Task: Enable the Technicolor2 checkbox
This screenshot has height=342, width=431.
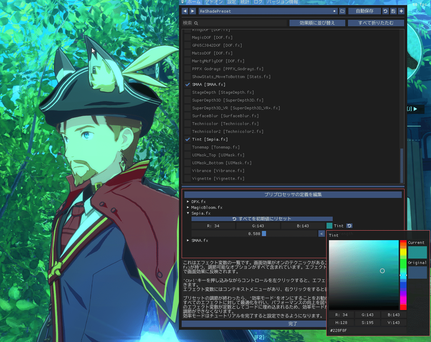Action: (x=187, y=132)
